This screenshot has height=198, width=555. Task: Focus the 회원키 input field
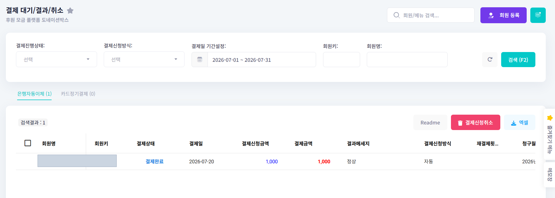point(341,60)
